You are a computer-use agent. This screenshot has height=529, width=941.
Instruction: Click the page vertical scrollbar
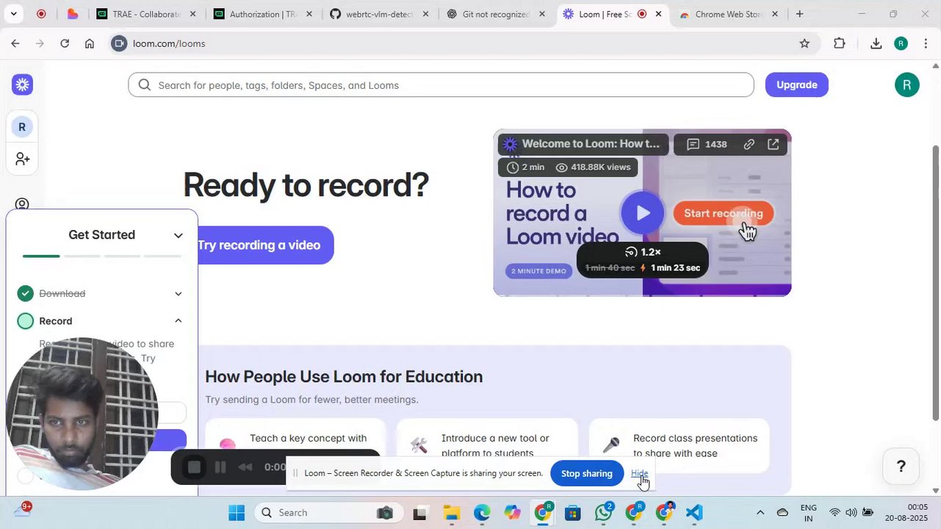pos(935,283)
